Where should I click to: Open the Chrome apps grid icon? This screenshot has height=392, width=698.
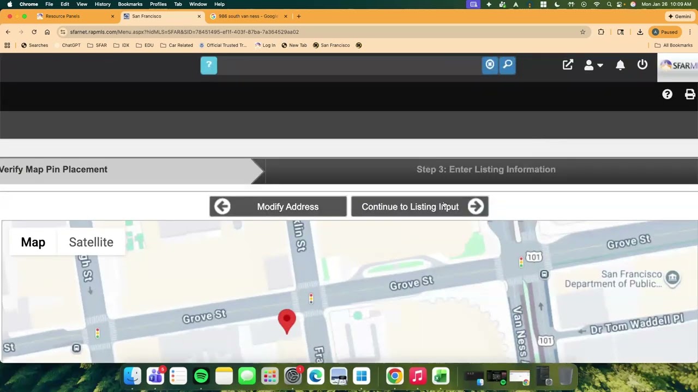click(7, 45)
